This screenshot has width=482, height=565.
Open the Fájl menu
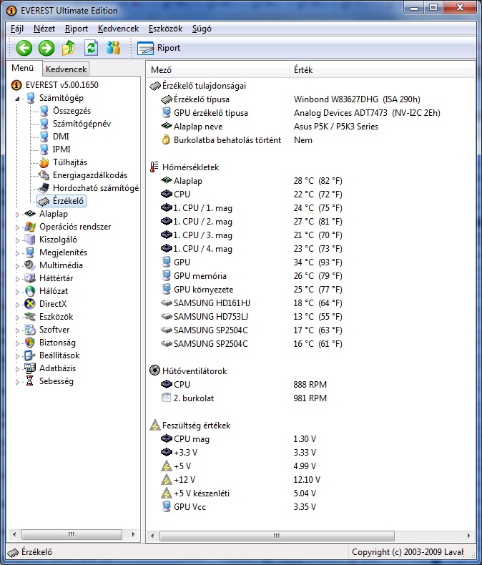(17, 29)
